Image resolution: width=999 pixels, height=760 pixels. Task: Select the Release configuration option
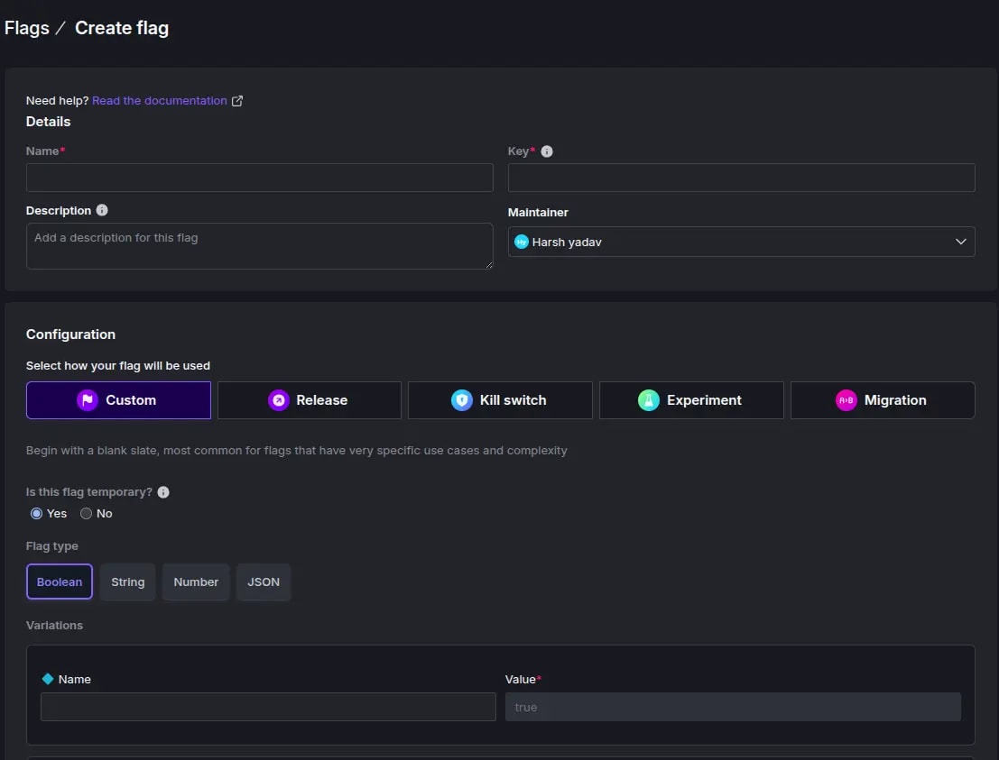[x=310, y=400]
